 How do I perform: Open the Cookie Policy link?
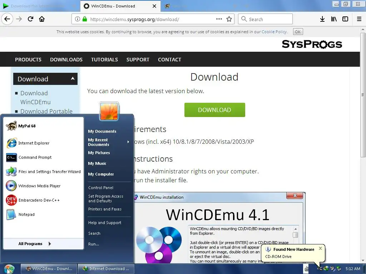click(x=274, y=32)
